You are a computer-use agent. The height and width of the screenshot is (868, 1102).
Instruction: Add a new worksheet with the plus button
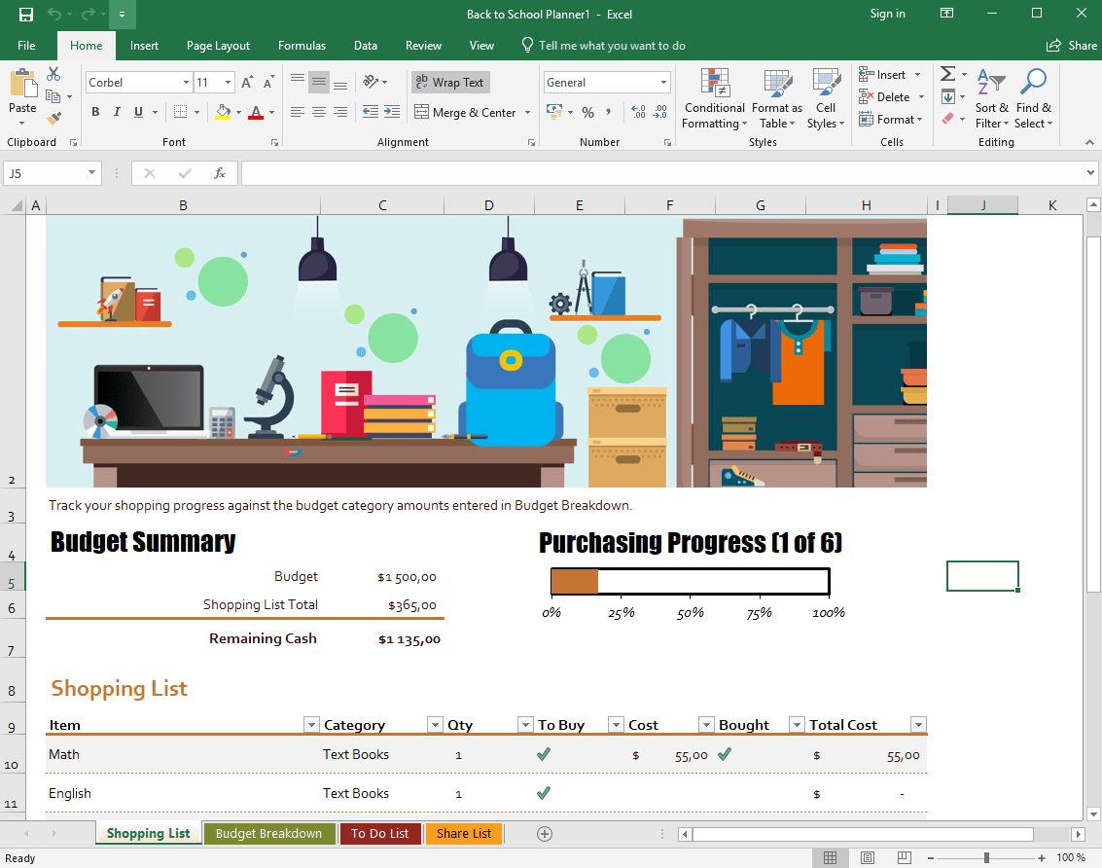pos(544,833)
